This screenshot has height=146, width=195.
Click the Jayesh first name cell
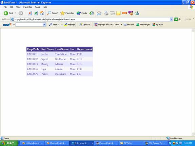coord(44,59)
